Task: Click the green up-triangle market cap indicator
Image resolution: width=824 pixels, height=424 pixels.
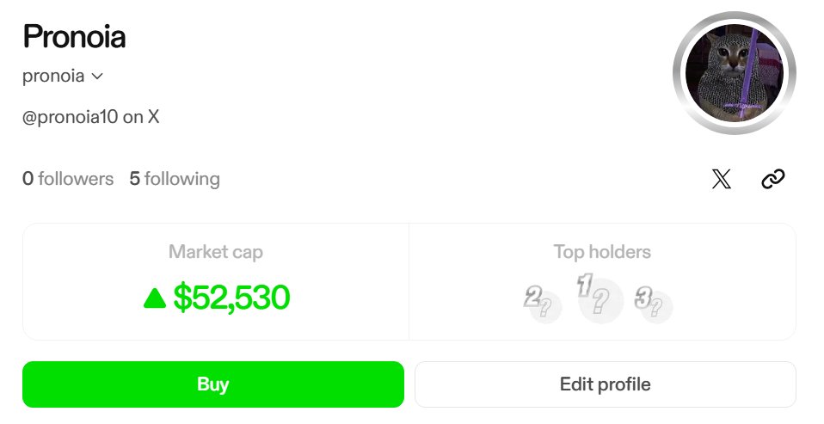Action: tap(155, 298)
